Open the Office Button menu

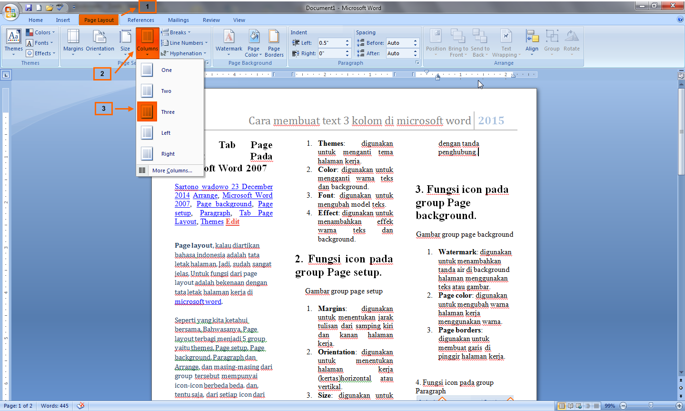10,12
